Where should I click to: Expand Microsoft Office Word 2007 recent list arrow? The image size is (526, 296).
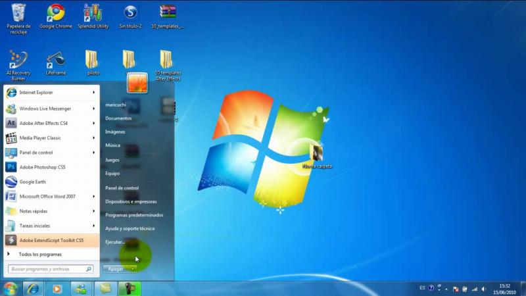[95, 197]
